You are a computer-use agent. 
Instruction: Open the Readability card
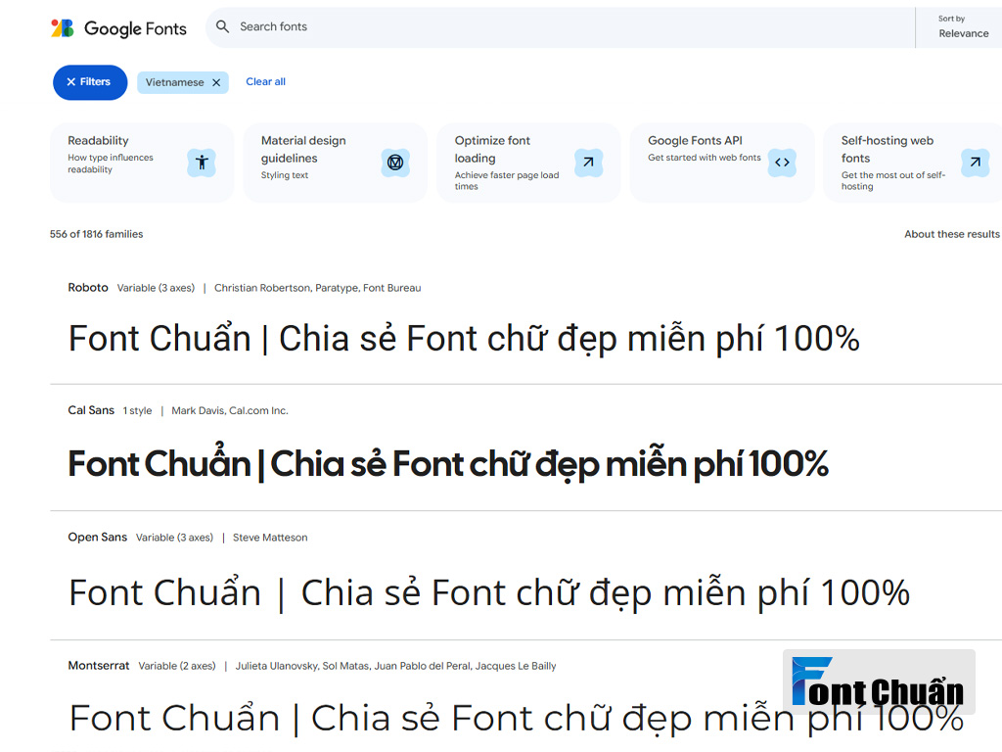tap(142, 163)
